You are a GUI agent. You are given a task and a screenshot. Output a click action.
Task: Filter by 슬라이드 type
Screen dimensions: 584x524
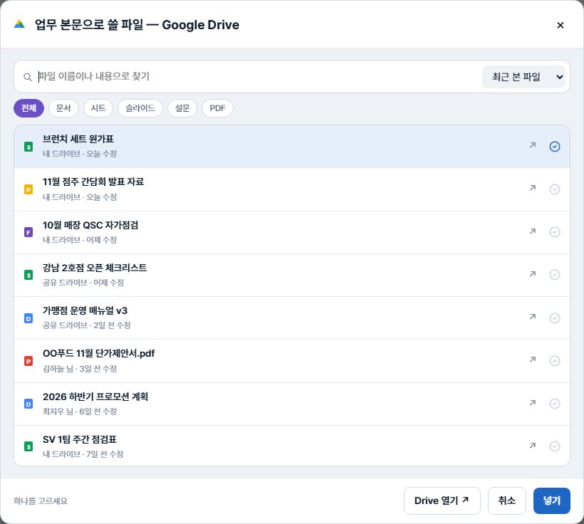pos(140,108)
